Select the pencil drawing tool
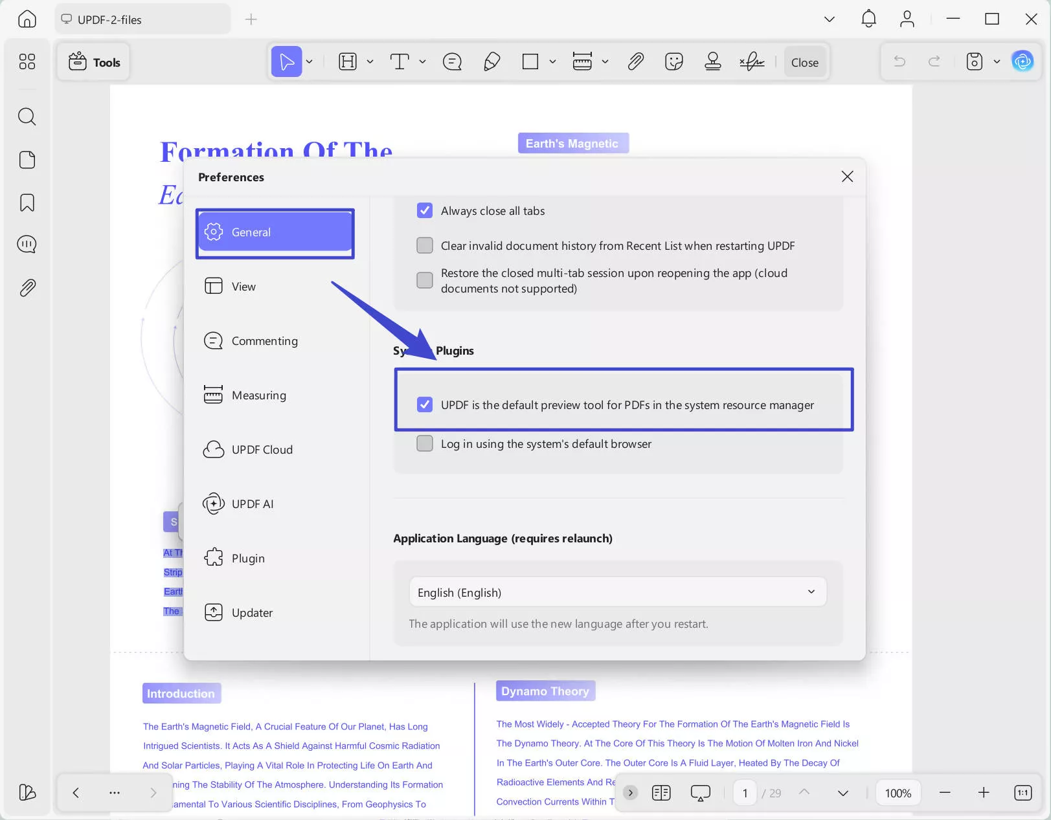Viewport: 1051px width, 820px height. point(492,62)
